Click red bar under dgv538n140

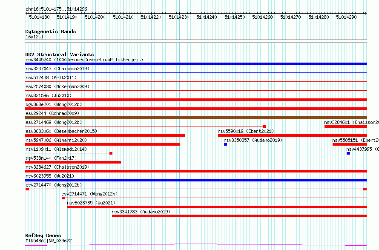(x=73, y=162)
